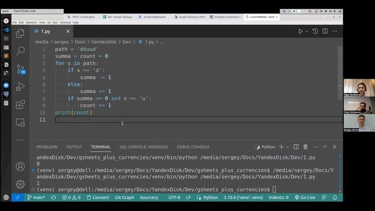Click Sourcery in the status bar
The image size is (375, 211).
[149, 198]
